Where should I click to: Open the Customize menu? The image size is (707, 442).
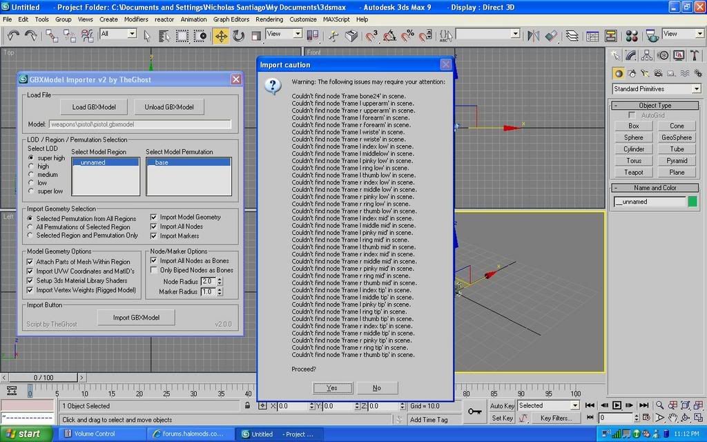coord(303,19)
